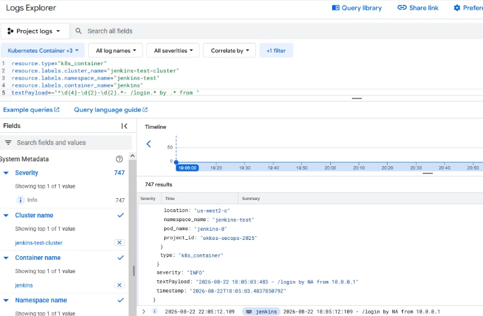
Task: Click the jenkins-test-cluster value
Action: click(x=39, y=243)
